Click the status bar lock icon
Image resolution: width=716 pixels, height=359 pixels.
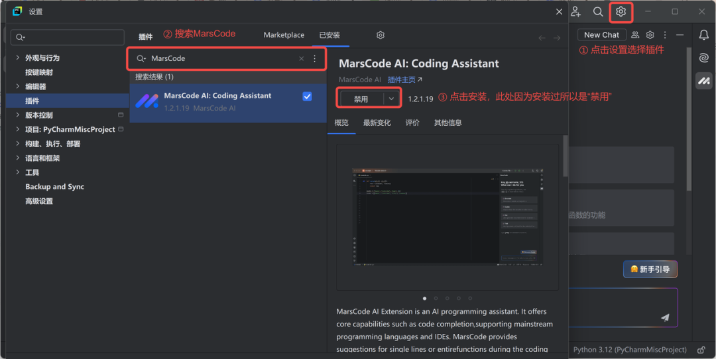701,350
